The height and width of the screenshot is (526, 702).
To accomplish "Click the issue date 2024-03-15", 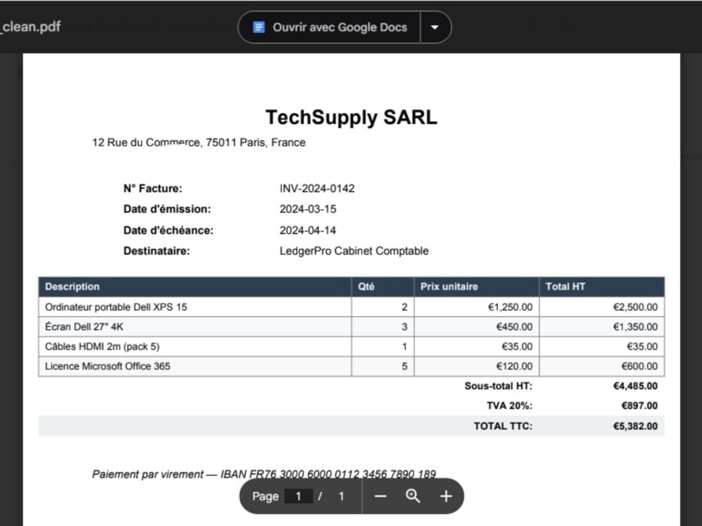I will click(308, 209).
